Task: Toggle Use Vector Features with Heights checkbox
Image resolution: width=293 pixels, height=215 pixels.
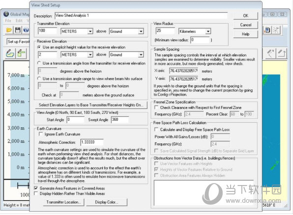Action: pos(156,163)
